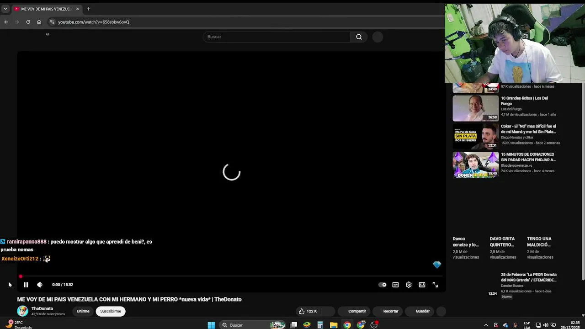Open Coker - El "NO" mas Difícil title

pyautogui.click(x=528, y=129)
